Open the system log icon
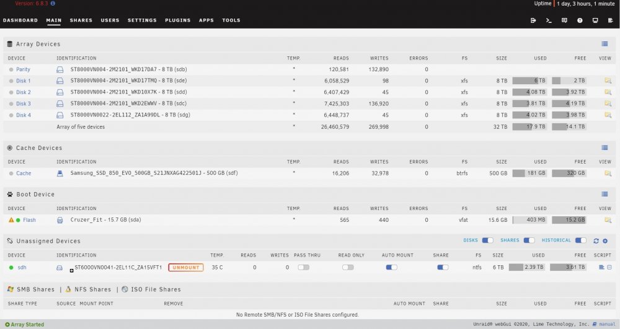 pyautogui.click(x=611, y=20)
